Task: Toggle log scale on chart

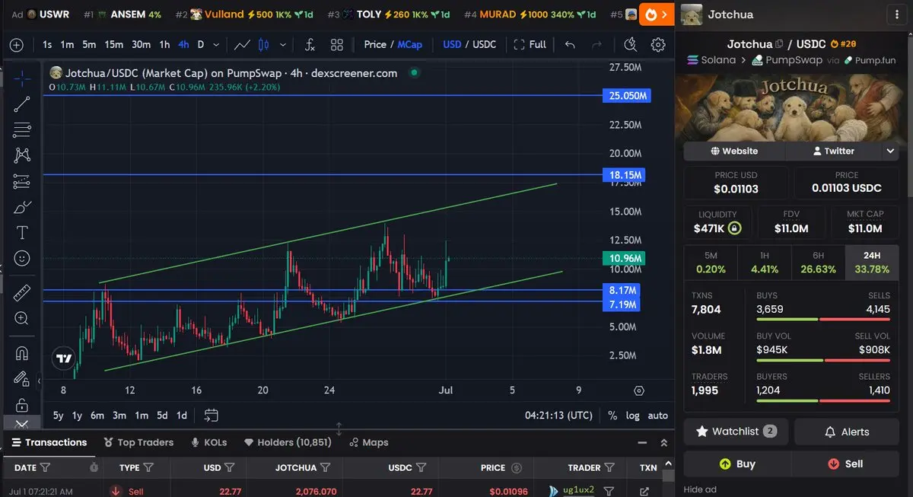Action: tap(633, 416)
